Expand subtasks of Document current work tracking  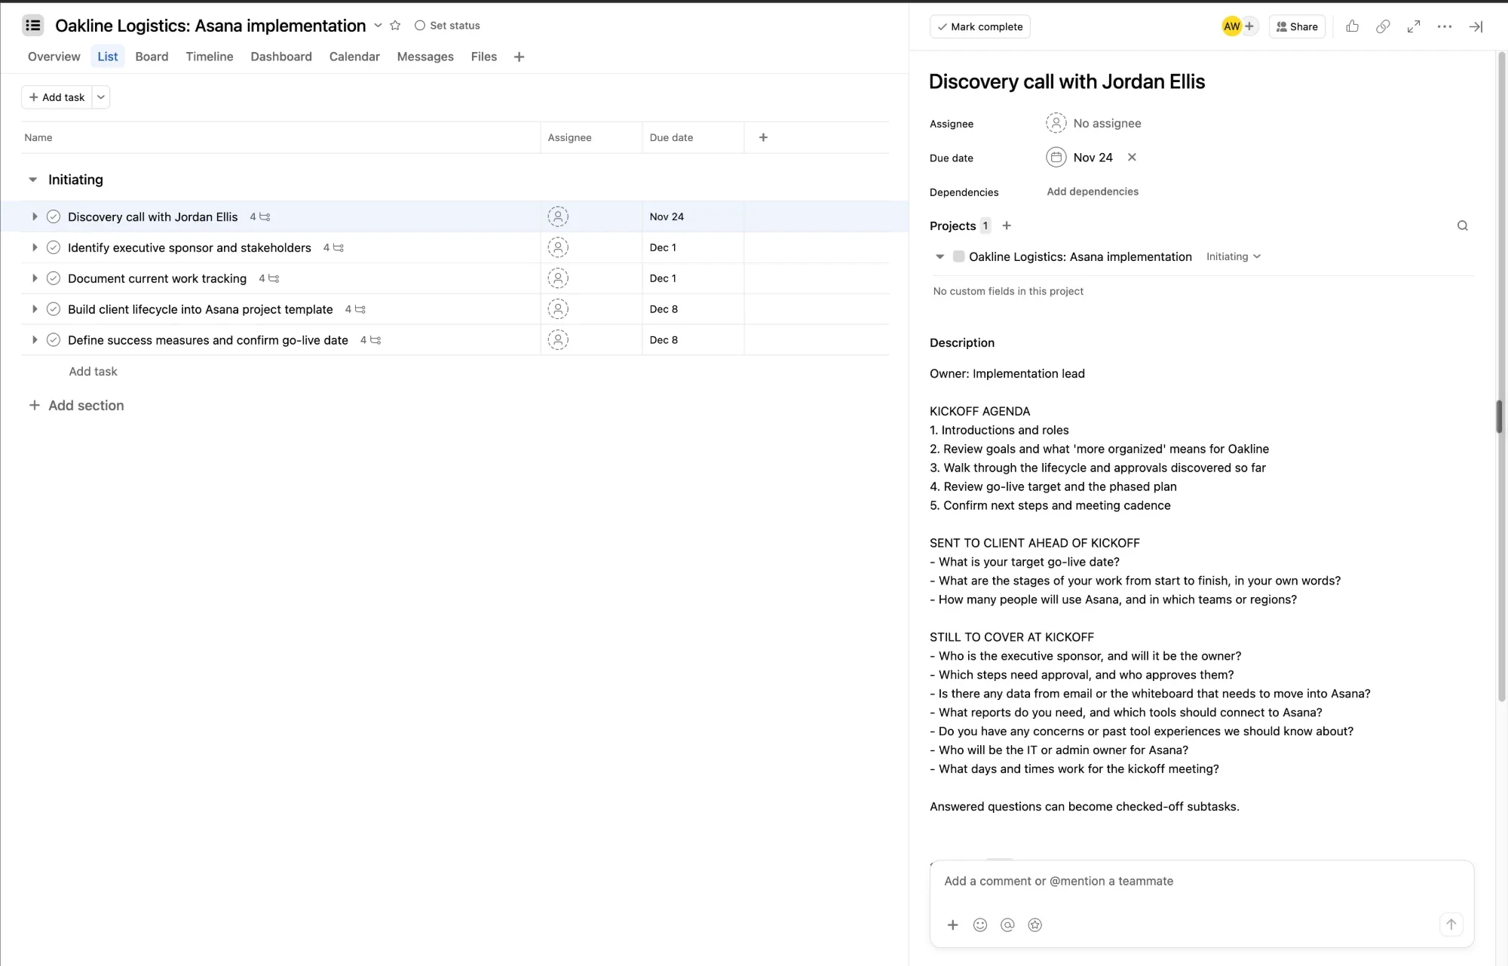click(x=35, y=278)
